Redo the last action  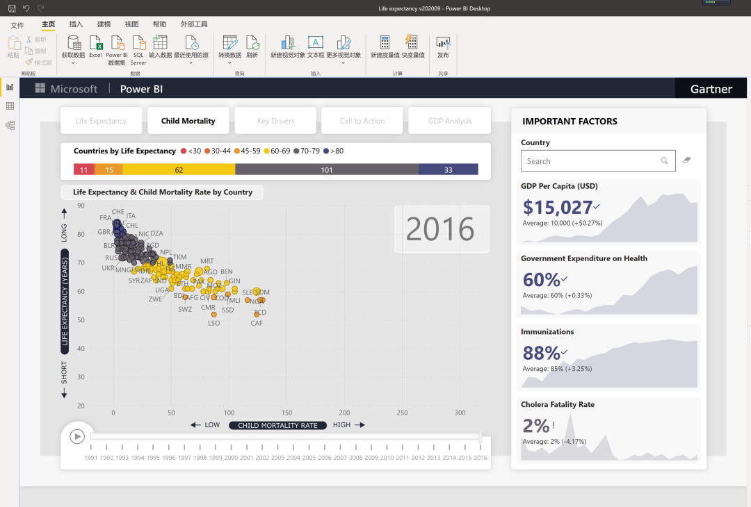click(41, 8)
